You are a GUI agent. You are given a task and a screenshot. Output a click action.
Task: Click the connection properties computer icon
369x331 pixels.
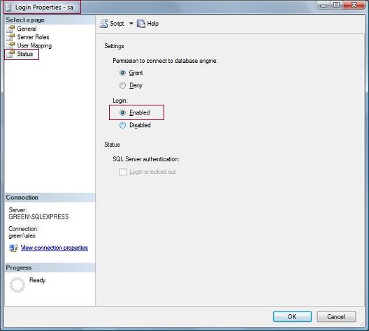[13, 248]
